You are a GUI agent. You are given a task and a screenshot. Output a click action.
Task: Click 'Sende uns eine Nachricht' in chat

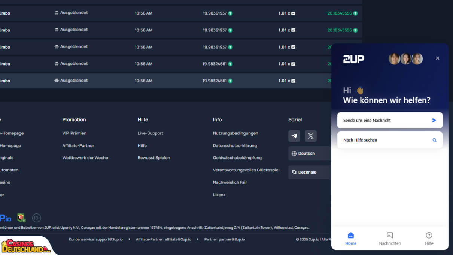390,120
